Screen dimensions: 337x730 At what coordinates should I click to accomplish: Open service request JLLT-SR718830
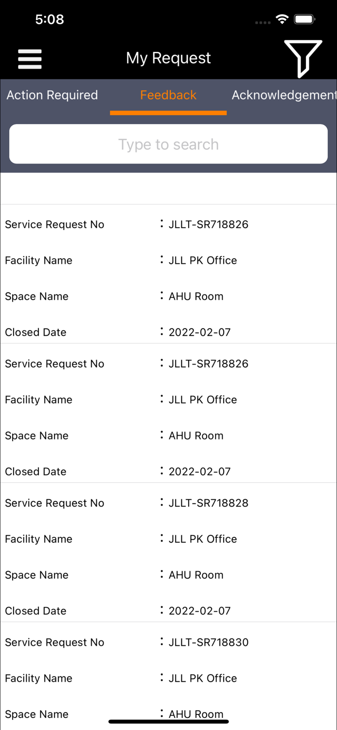208,642
